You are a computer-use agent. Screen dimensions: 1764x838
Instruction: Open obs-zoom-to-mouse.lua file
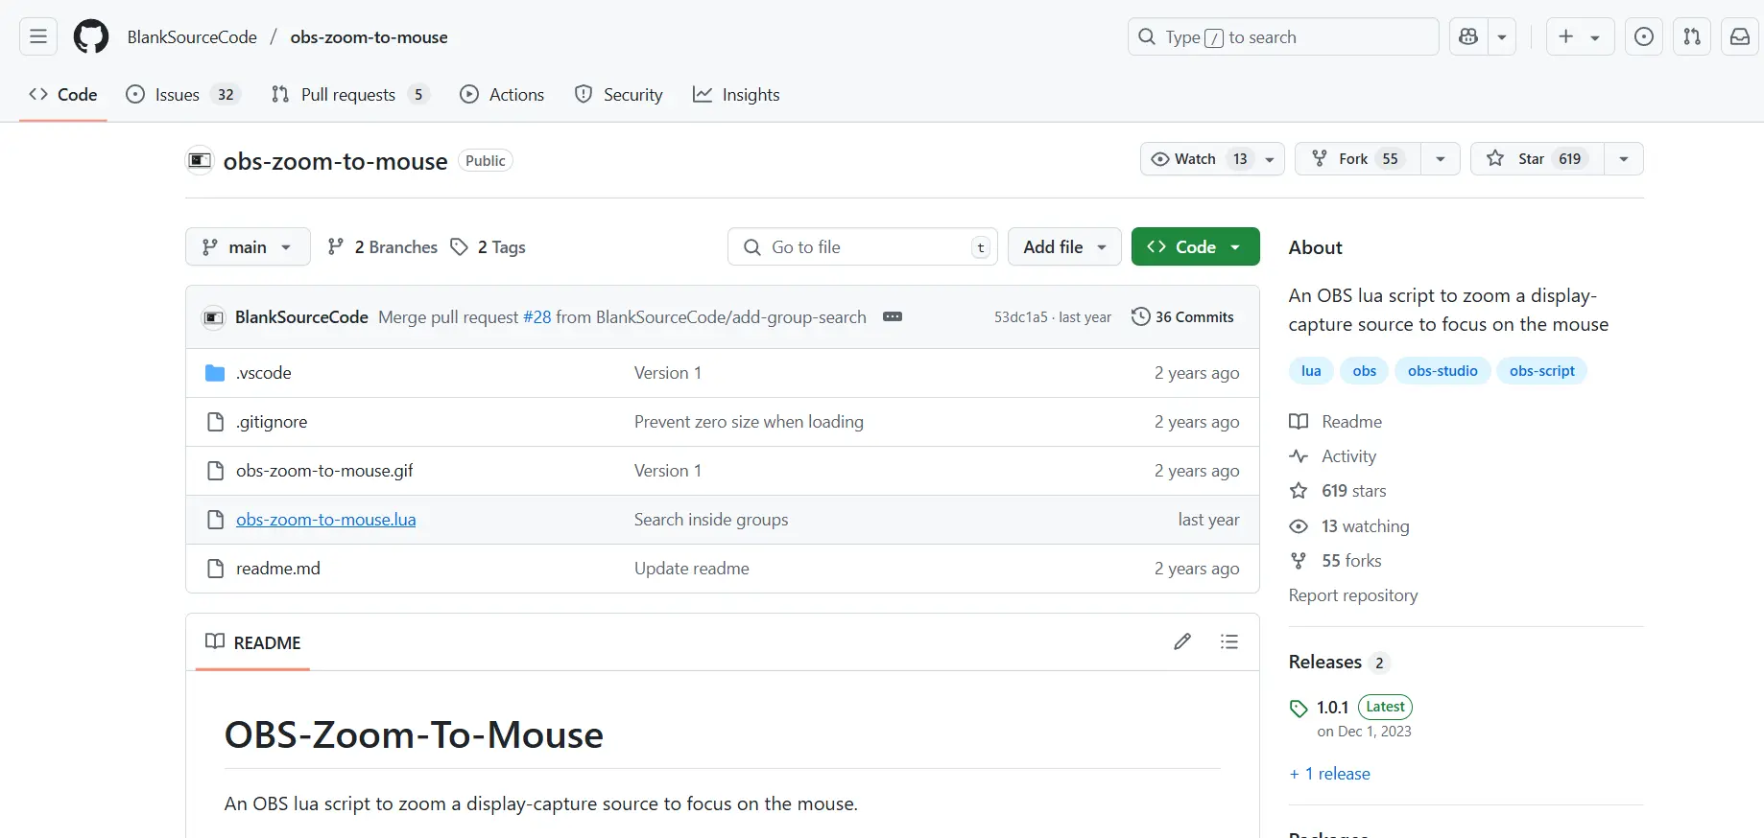pos(325,520)
